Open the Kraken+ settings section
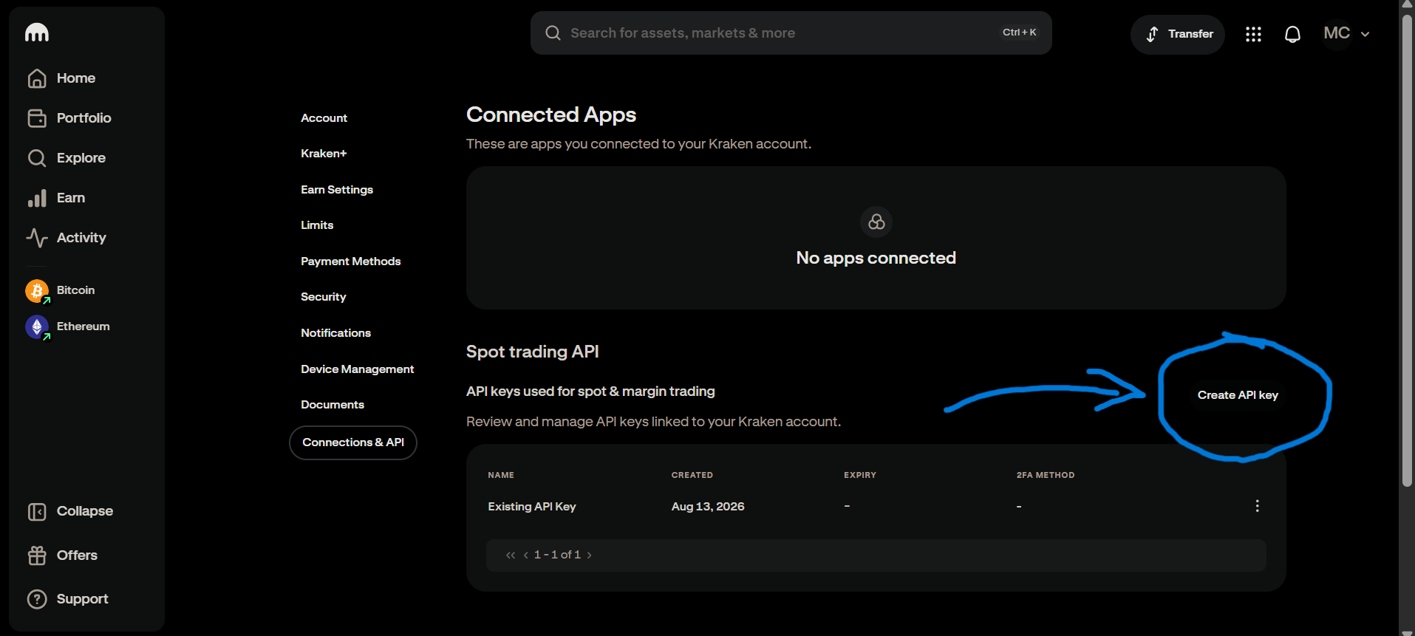Viewport: 1415px width, 636px height. coord(324,154)
